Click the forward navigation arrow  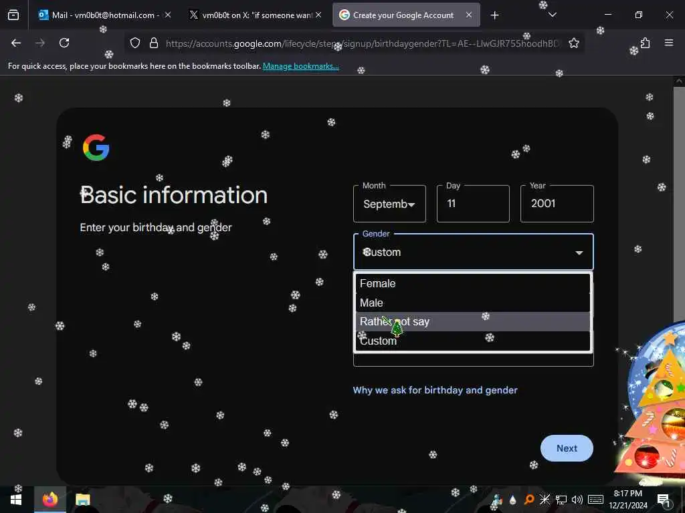click(x=39, y=43)
